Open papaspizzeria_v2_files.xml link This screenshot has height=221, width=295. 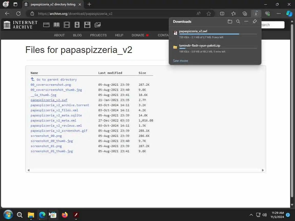(54, 110)
